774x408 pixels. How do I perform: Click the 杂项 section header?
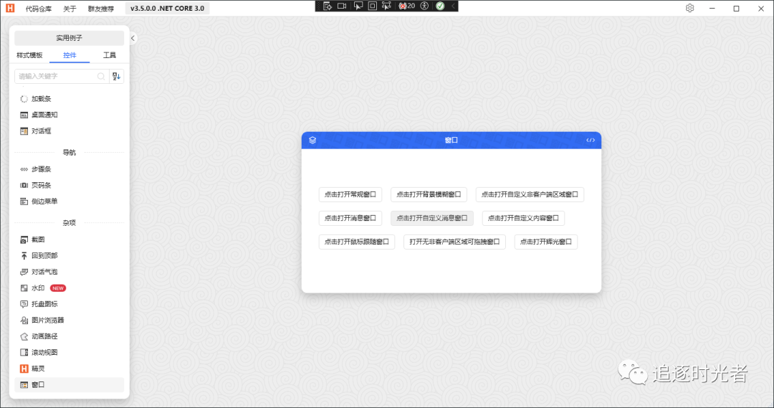(69, 223)
